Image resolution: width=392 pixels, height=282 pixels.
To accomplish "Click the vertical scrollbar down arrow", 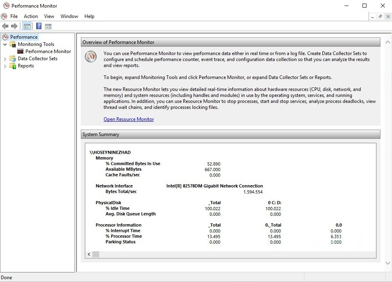I will (x=388, y=263).
